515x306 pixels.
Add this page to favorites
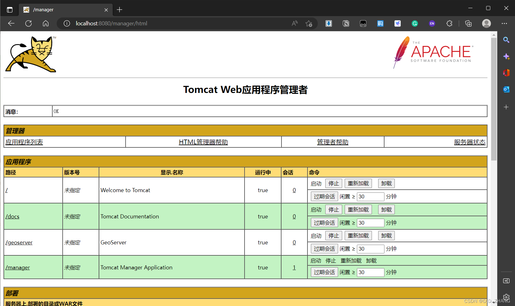click(x=309, y=23)
